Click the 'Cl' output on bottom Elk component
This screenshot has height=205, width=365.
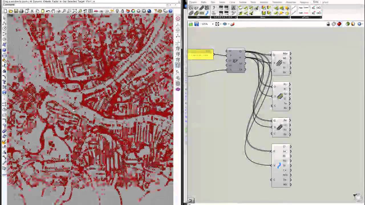284,147
